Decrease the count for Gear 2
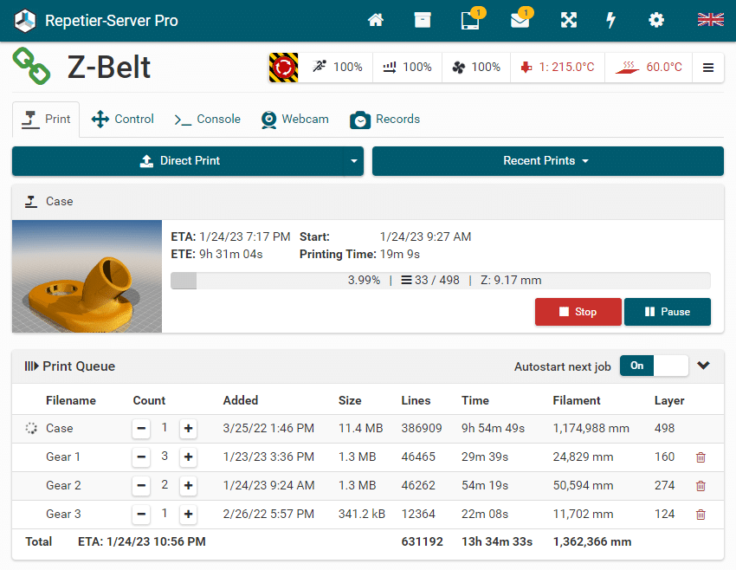The width and height of the screenshot is (736, 570). 141,485
